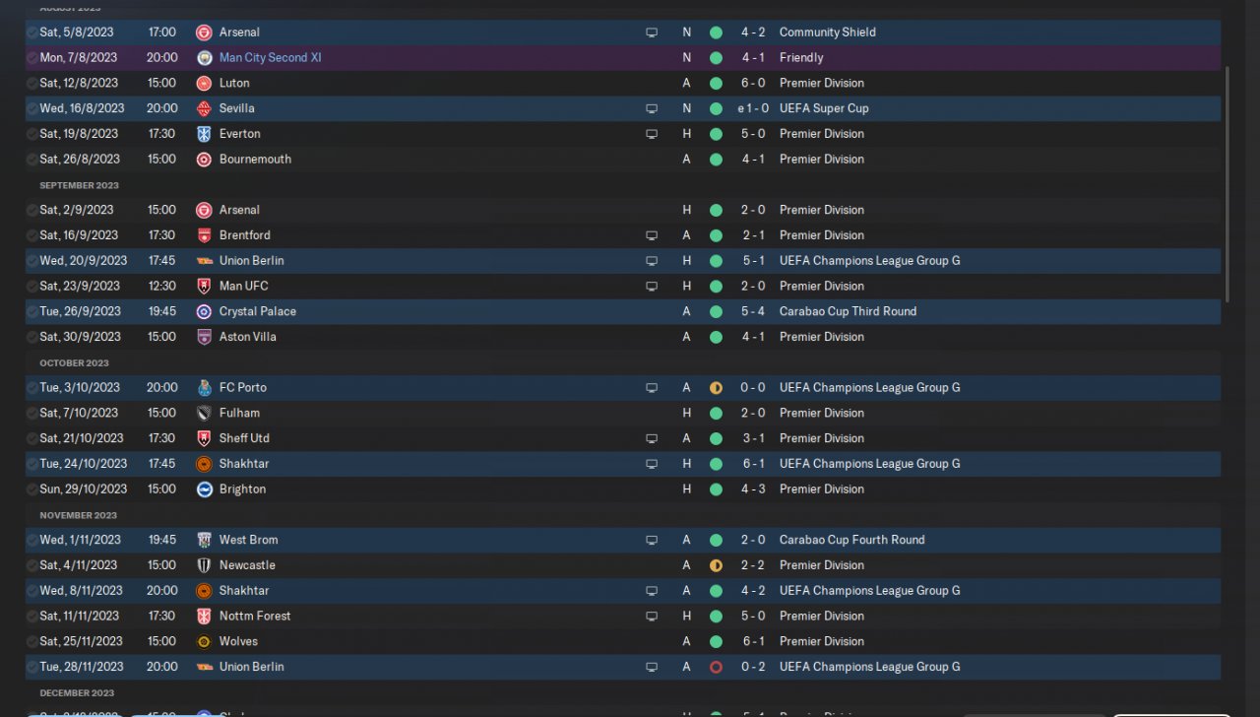Click the Sevilla club badge
This screenshot has width=1260, height=717.
(204, 108)
